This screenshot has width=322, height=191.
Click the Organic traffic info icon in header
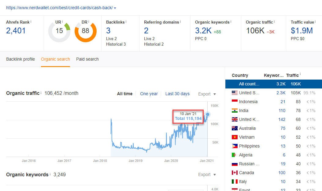point(274,21)
